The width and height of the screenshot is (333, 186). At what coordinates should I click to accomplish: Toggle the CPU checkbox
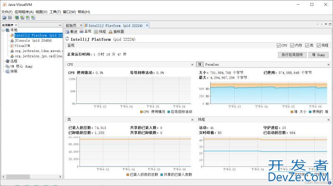pos(278,45)
